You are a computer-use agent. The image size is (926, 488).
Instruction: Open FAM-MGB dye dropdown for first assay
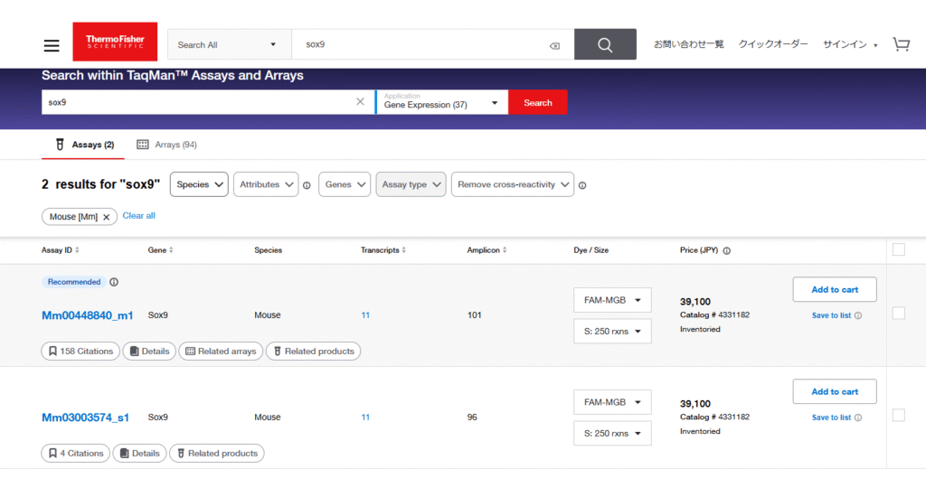[612, 300]
